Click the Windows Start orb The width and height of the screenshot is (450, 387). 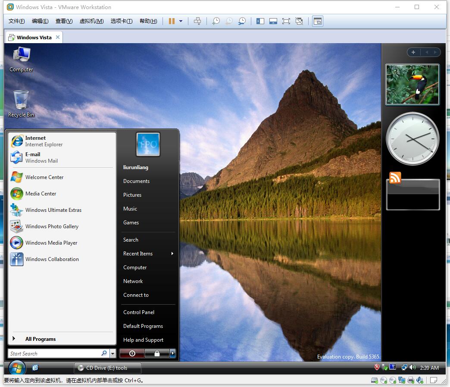point(17,368)
